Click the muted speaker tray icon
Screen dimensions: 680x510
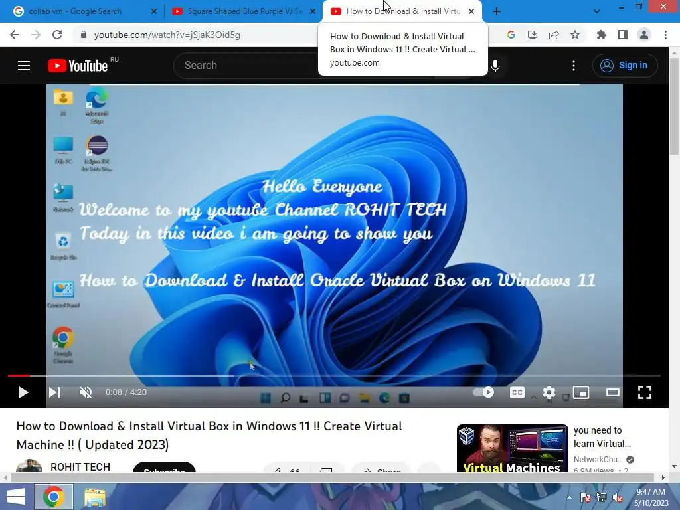pos(618,497)
